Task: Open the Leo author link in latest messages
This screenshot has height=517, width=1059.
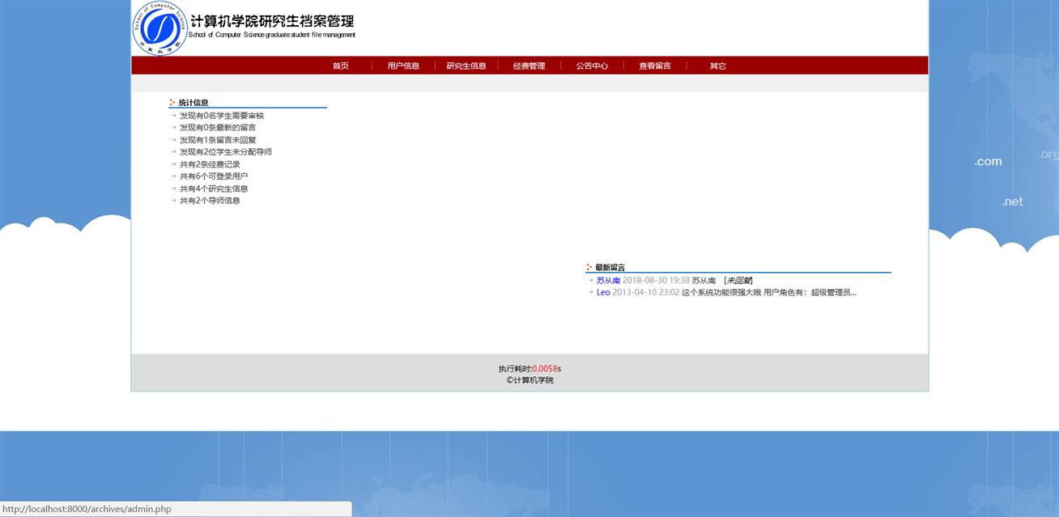Action: (603, 293)
